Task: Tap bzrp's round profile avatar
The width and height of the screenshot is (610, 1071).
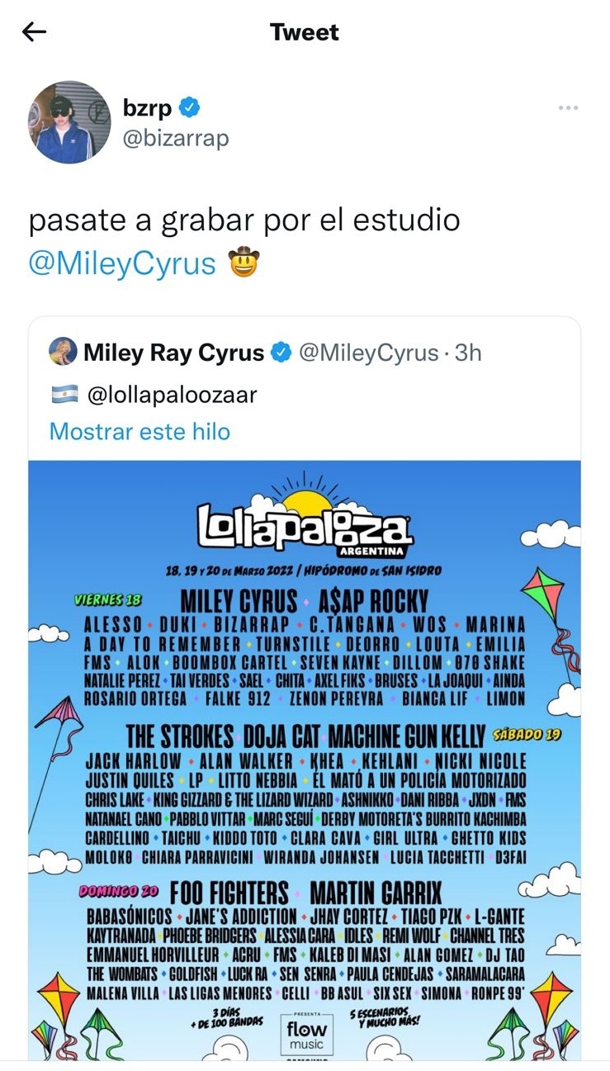Action: [x=69, y=122]
